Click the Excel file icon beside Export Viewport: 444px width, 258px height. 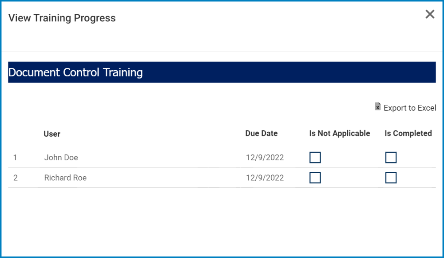(377, 107)
